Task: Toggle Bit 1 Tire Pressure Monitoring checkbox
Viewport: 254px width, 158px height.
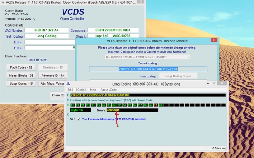Action: pos(78,119)
